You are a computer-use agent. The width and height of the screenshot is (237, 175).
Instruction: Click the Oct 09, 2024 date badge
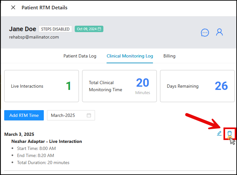(89, 29)
